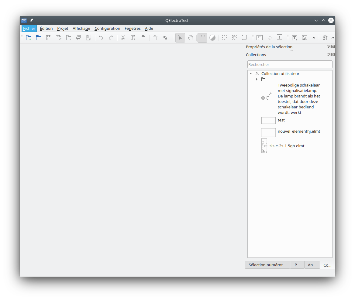Click the undo arrow icon
Screen dimensions: 355x300
pyautogui.click(x=101, y=38)
